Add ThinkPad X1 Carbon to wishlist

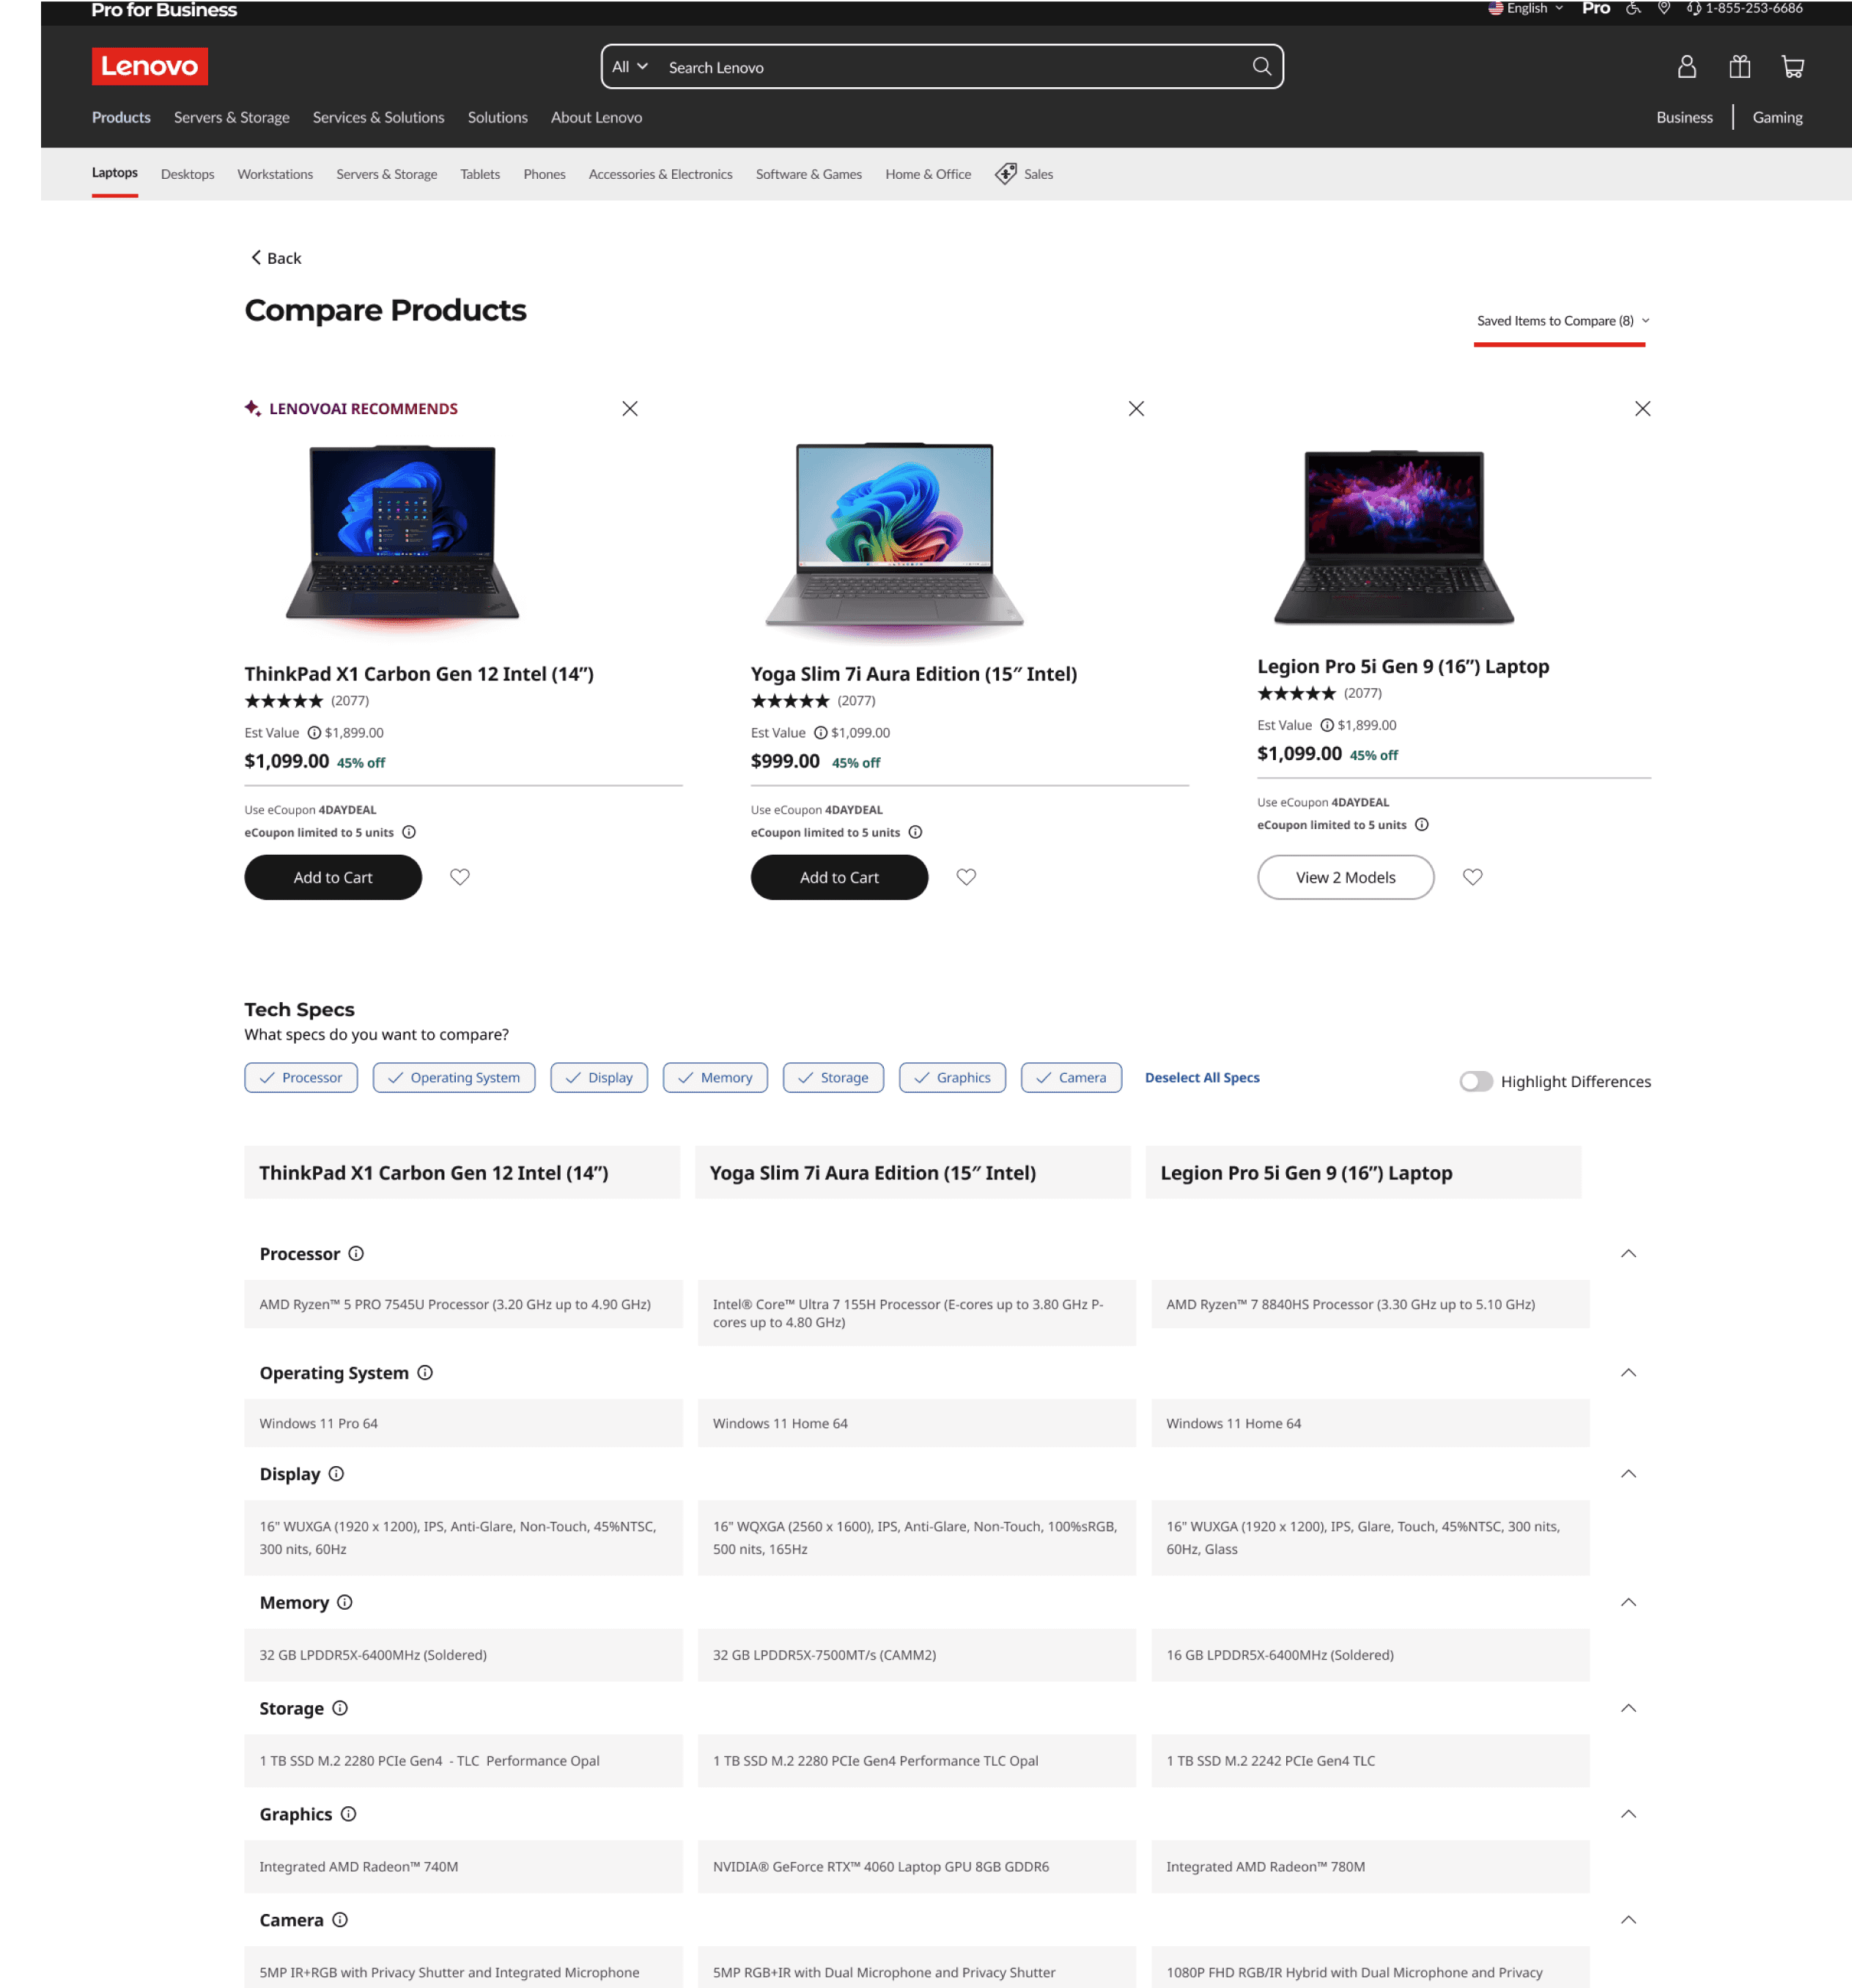[x=460, y=877]
